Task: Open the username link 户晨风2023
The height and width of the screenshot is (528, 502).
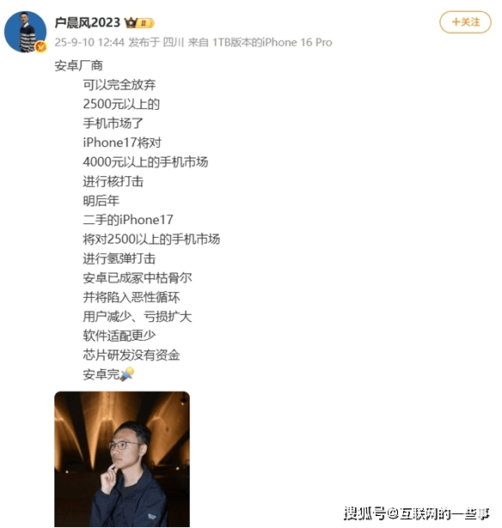Action: pyautogui.click(x=88, y=22)
